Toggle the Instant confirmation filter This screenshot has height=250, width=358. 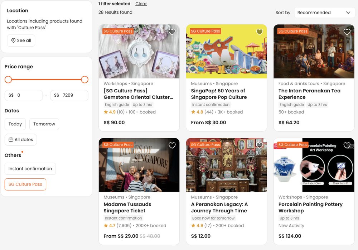pyautogui.click(x=30, y=169)
